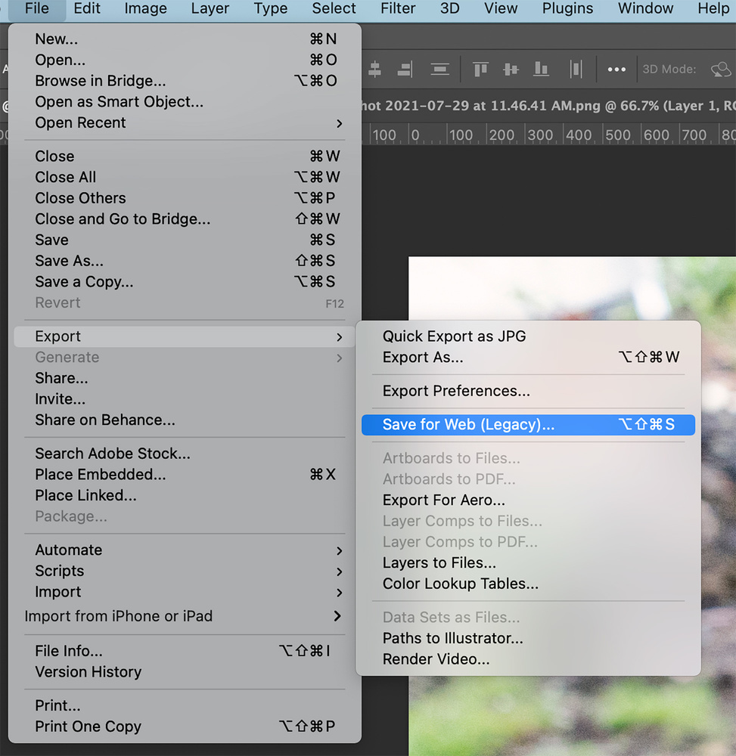Select Render Video...
Viewport: 736px width, 756px height.
tap(528, 659)
